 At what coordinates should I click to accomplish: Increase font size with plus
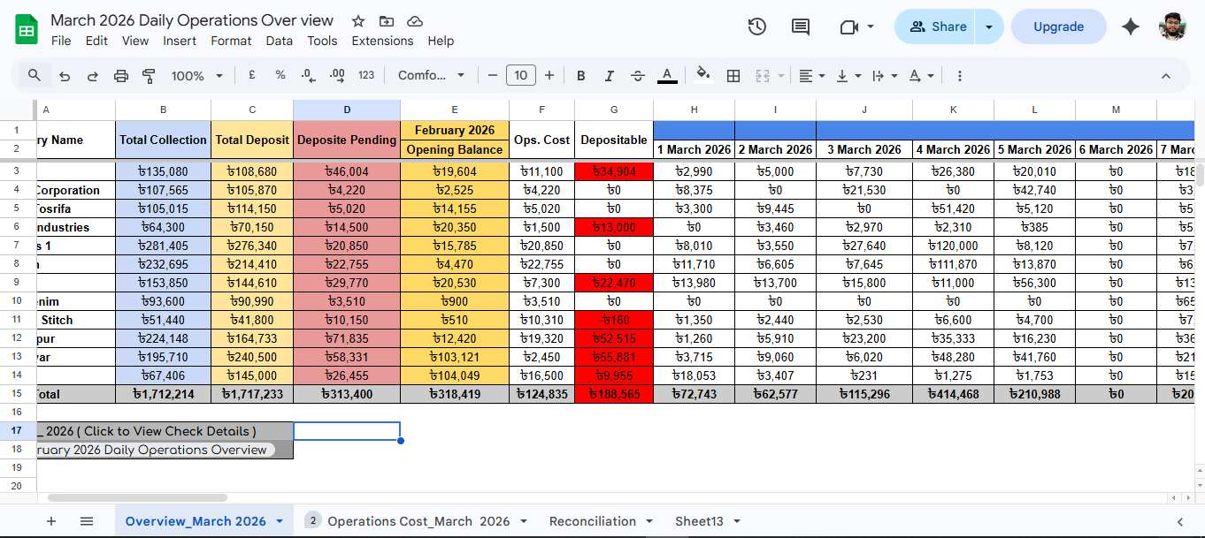pos(549,76)
